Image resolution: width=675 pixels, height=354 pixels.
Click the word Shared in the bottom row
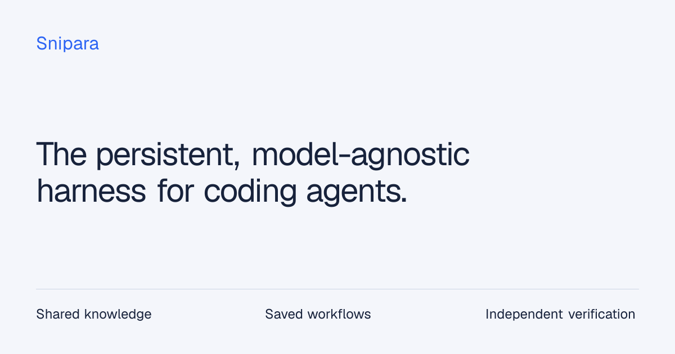pyautogui.click(x=58, y=314)
